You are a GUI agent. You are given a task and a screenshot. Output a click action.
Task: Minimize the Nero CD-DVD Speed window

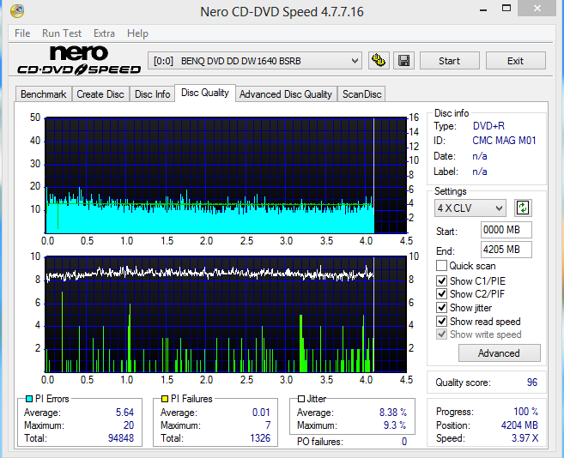483,9
